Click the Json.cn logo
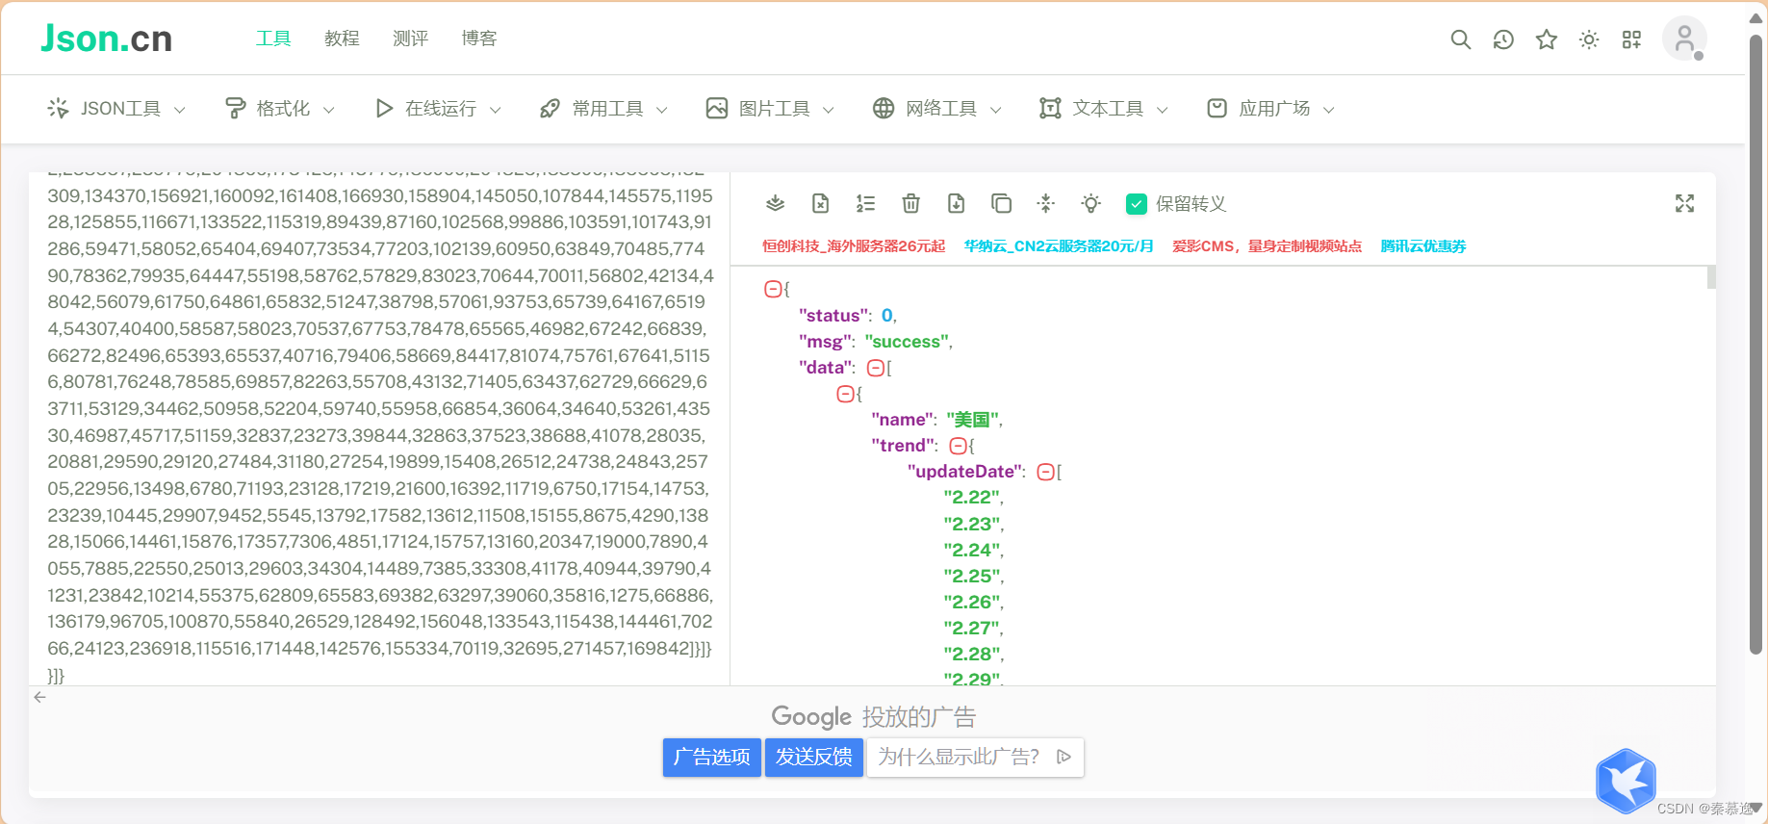This screenshot has width=1768, height=824. point(107,39)
